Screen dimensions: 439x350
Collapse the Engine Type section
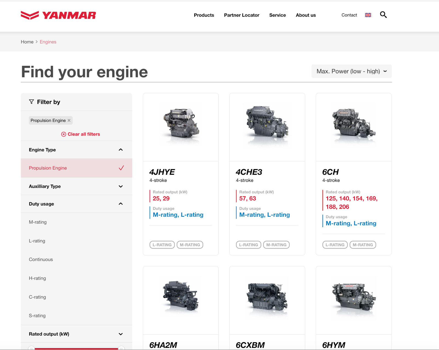pyautogui.click(x=77, y=150)
